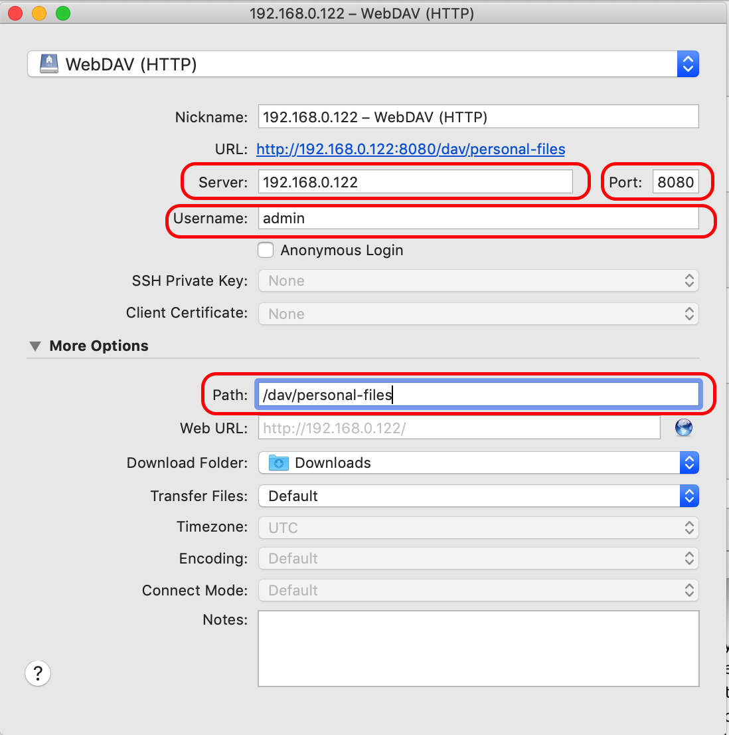729x735 pixels.
Task: Collapse the More Options section
Action: click(35, 346)
